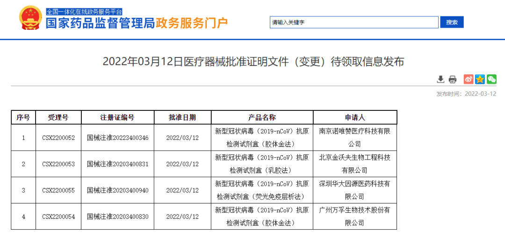
Task: Share via the green WeChat icon
Action: click(491, 79)
